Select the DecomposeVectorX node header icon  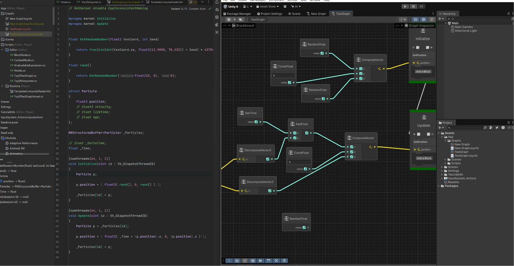(242, 150)
